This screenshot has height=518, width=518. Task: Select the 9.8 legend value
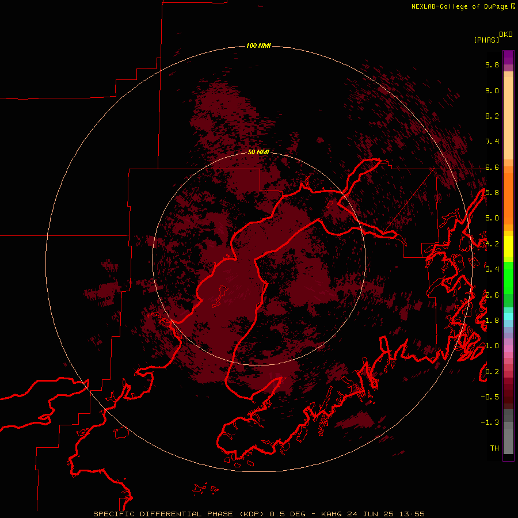coord(492,64)
